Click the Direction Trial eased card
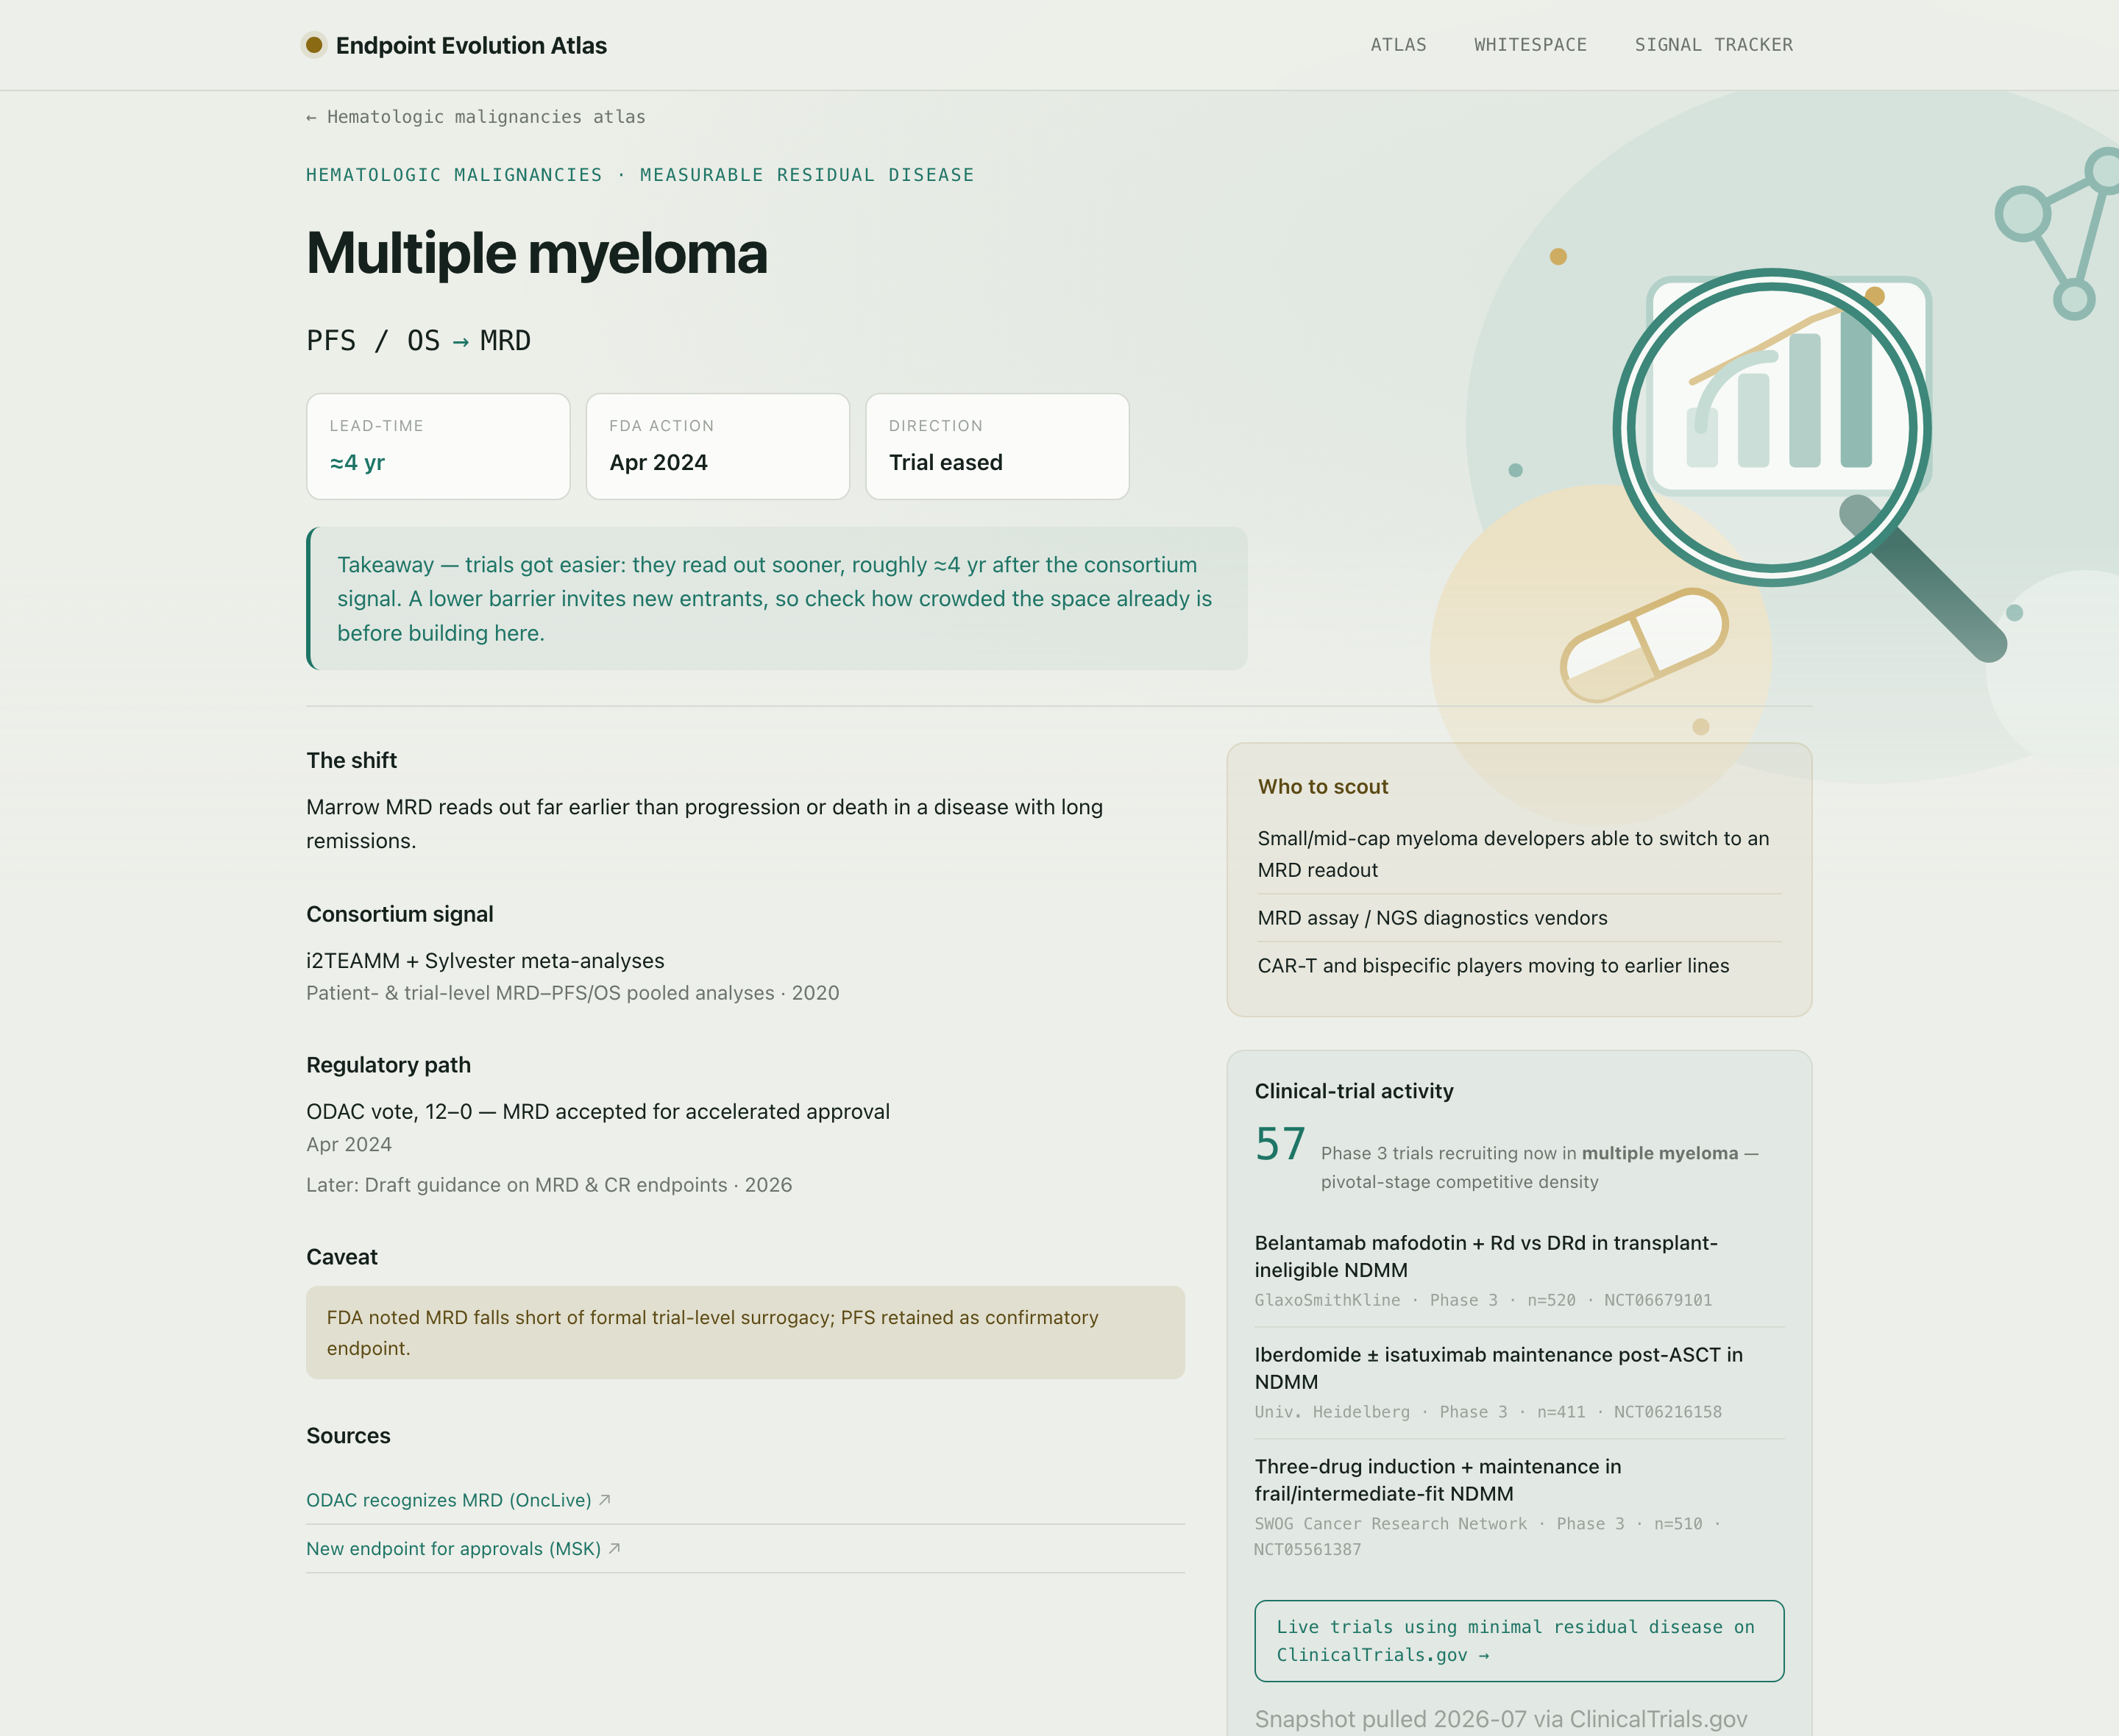The image size is (2119, 1736). point(997,446)
